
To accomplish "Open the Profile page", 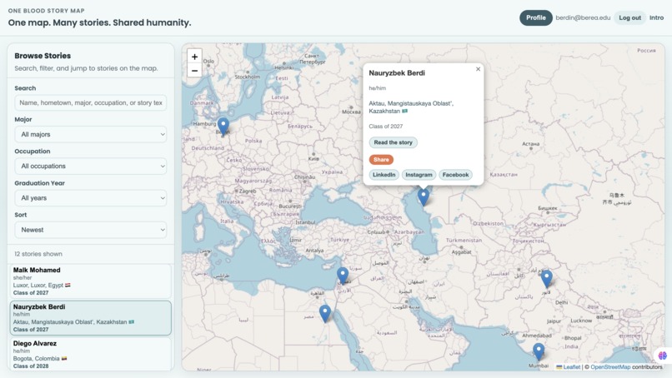I will [536, 18].
